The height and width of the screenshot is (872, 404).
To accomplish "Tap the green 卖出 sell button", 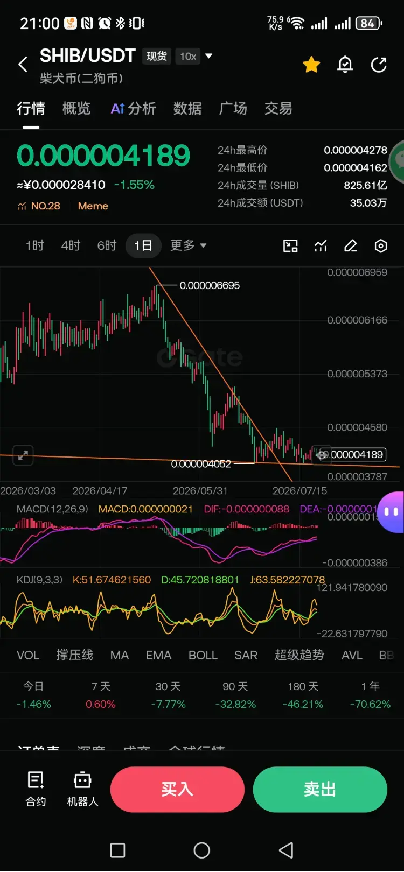I will pos(320,790).
